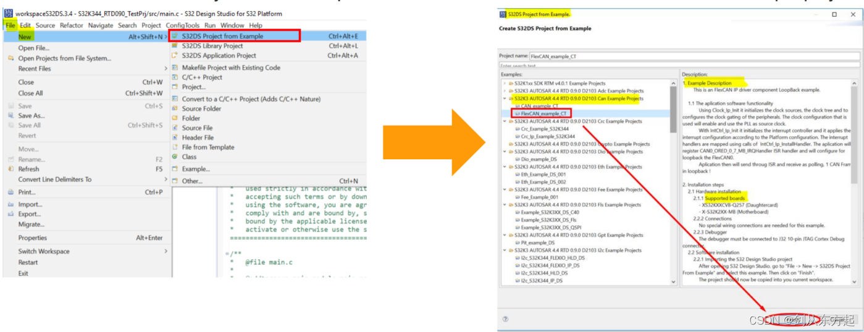This screenshot has width=864, height=332.
Task: Click the File from Template icon
Action: tap(175, 147)
